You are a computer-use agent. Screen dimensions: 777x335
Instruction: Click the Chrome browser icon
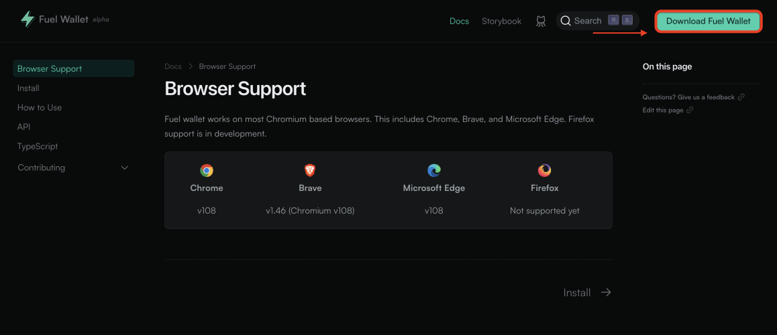coord(207,171)
